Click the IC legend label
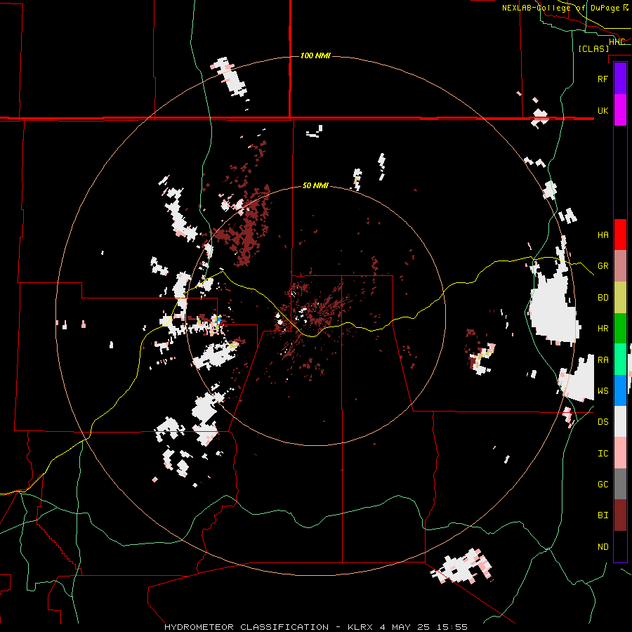The width and height of the screenshot is (632, 632). [603, 454]
